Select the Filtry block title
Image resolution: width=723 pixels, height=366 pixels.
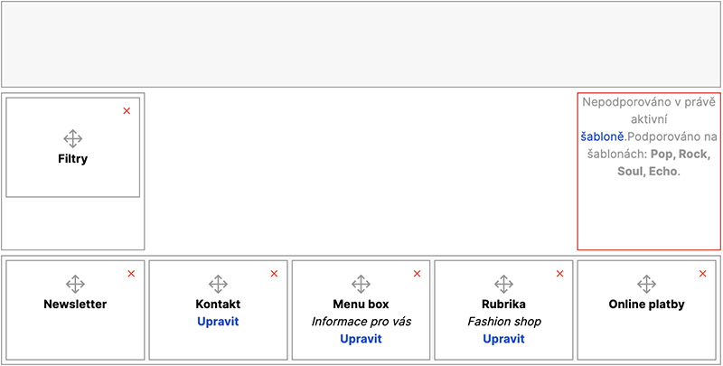pyautogui.click(x=73, y=159)
